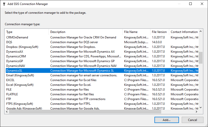The image size is (208, 127).
Task: Close the Add SSIS Connection Manager dialog
Action: click(x=202, y=4)
